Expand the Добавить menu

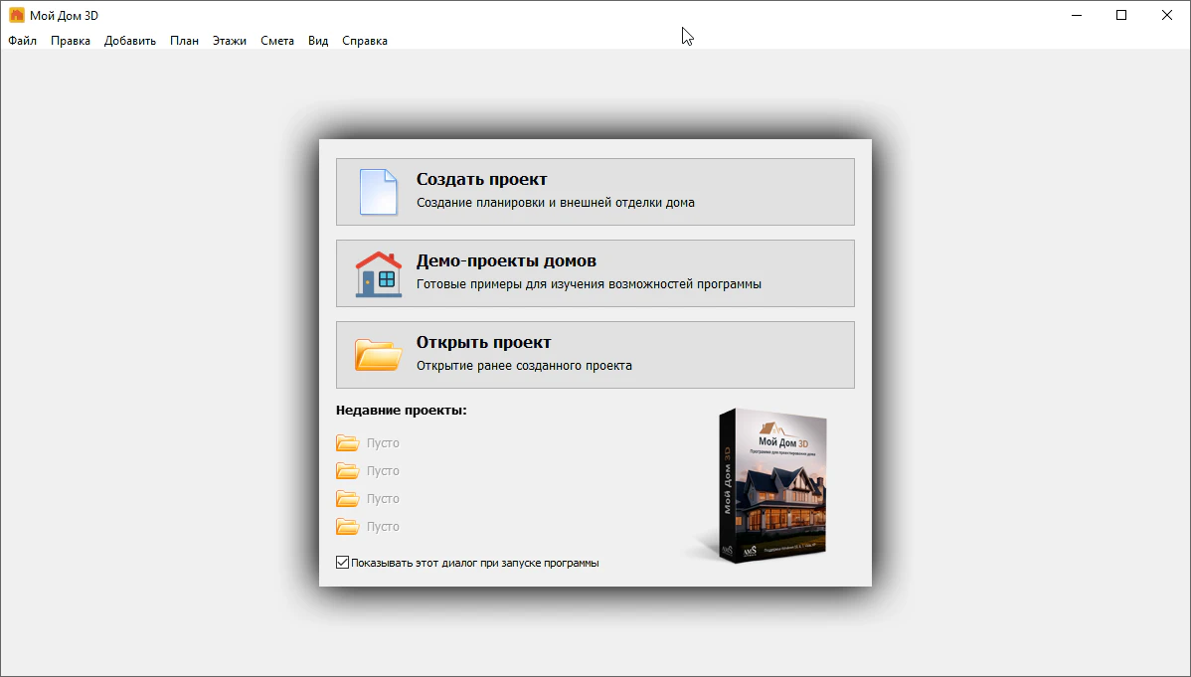pyautogui.click(x=130, y=41)
